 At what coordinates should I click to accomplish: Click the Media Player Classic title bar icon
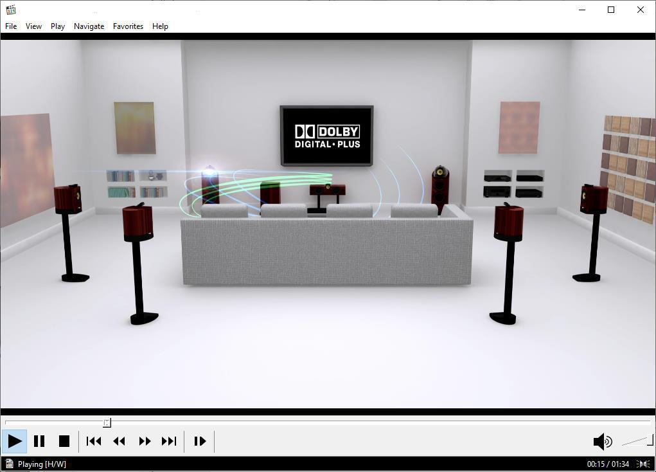pos(10,10)
